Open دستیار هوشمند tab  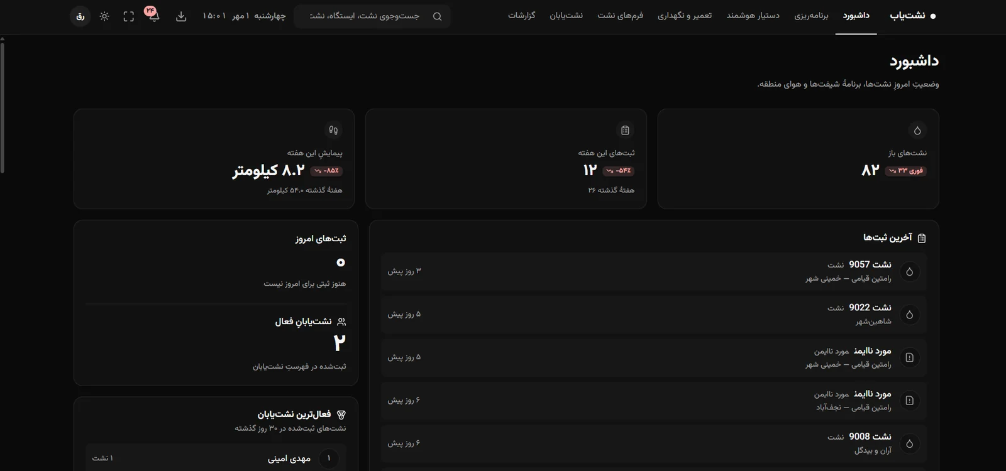click(x=753, y=16)
